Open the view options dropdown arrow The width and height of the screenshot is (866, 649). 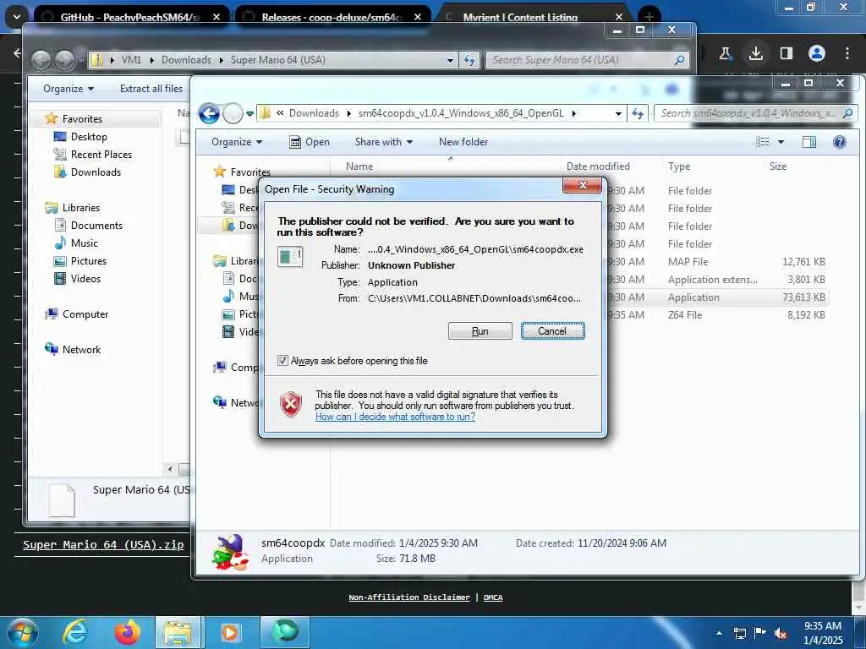[x=781, y=142]
